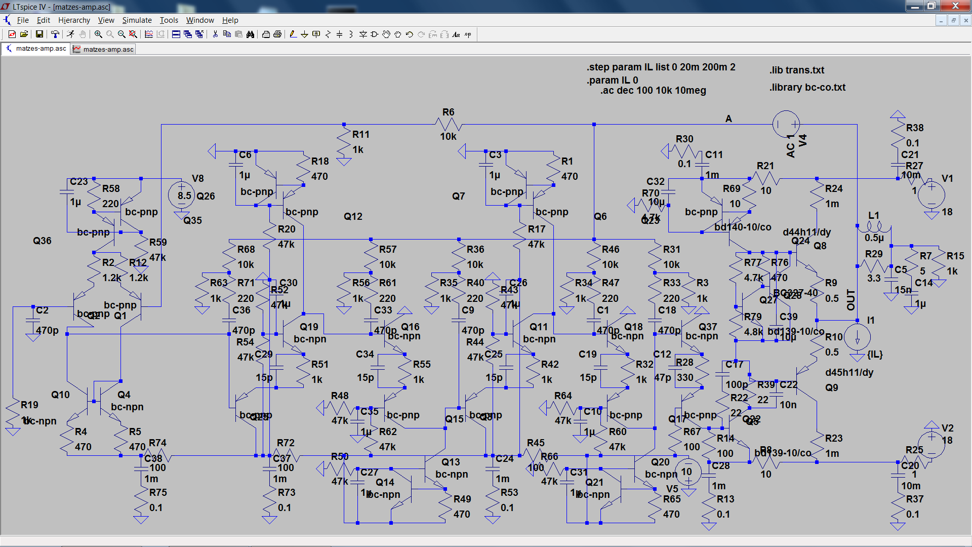Screen dimensions: 972x547
Task: Place a Resistor from the toolbar
Action: pos(328,34)
